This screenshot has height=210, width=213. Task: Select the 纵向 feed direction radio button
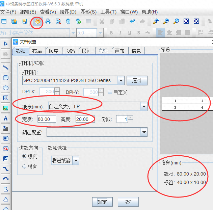coord(24,156)
